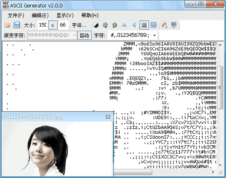Toggle the size lock 'x' button
Screen dimensions: 226x178
click(x=53, y=25)
